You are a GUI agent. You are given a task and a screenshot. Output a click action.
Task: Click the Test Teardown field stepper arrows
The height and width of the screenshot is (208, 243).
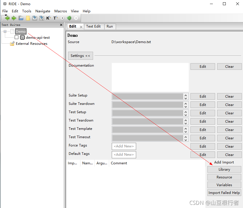point(186,121)
